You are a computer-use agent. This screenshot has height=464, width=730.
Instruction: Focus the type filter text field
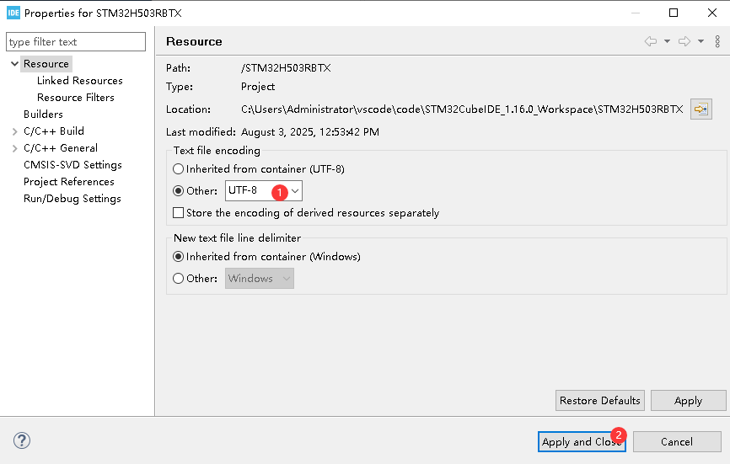pyautogui.click(x=76, y=42)
